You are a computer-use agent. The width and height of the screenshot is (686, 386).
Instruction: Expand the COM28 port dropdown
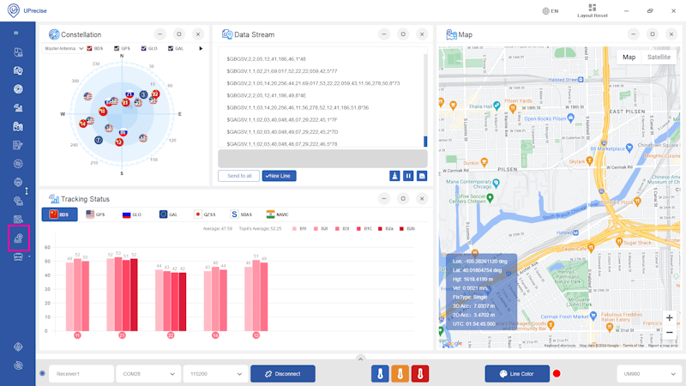click(x=148, y=374)
